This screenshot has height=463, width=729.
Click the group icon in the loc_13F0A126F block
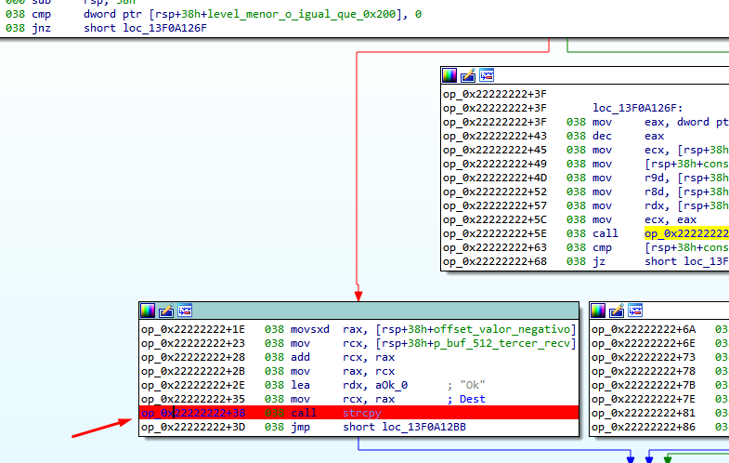click(486, 75)
